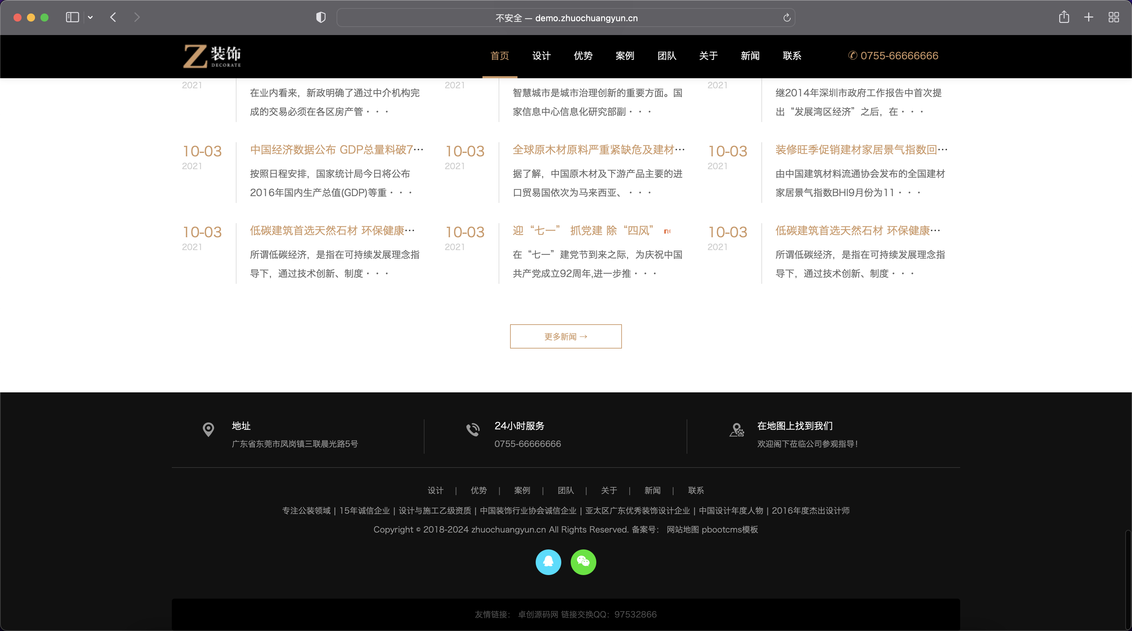1132x631 pixels.
Task: Click the 24-hour service phone icon
Action: click(473, 430)
